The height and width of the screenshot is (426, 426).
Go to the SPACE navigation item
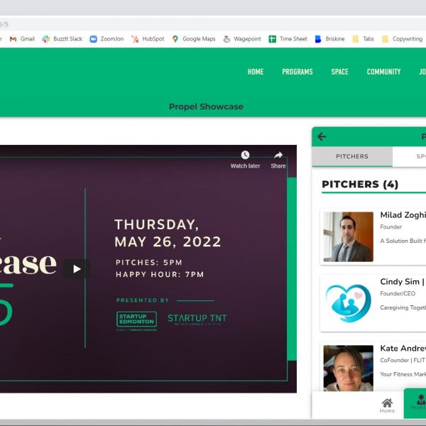point(339,72)
